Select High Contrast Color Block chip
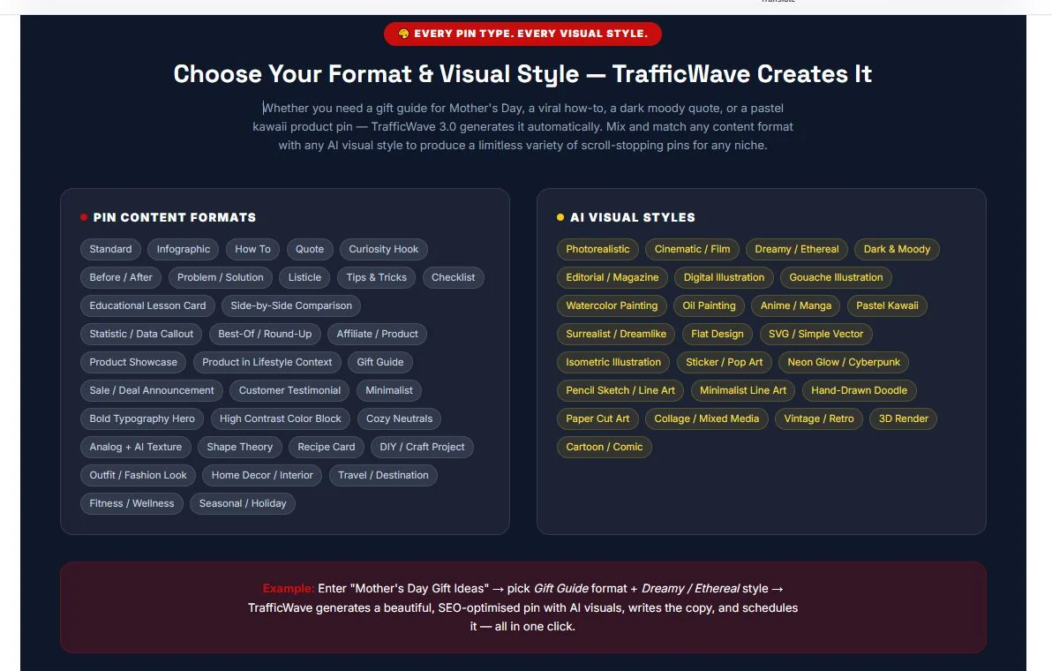This screenshot has height=671, width=1052. point(281,418)
